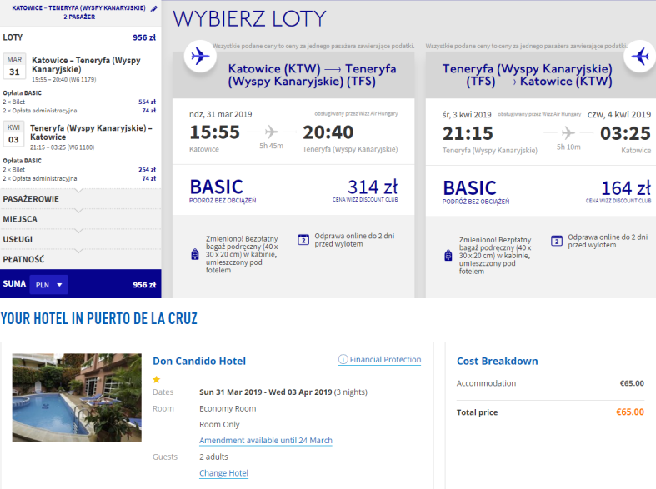Viewport: 656px width, 489px height.
Task: Open the Financial Protection link
Action: tap(385, 359)
